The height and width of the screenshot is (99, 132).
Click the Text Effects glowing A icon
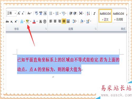[22, 21]
